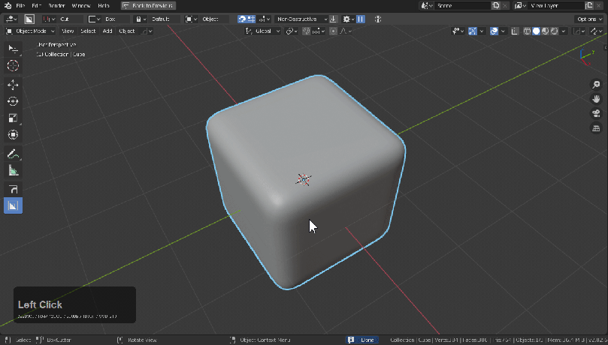The width and height of the screenshot is (608, 345).
Task: Select the Cursor tool in left toolbar
Action: point(13,65)
